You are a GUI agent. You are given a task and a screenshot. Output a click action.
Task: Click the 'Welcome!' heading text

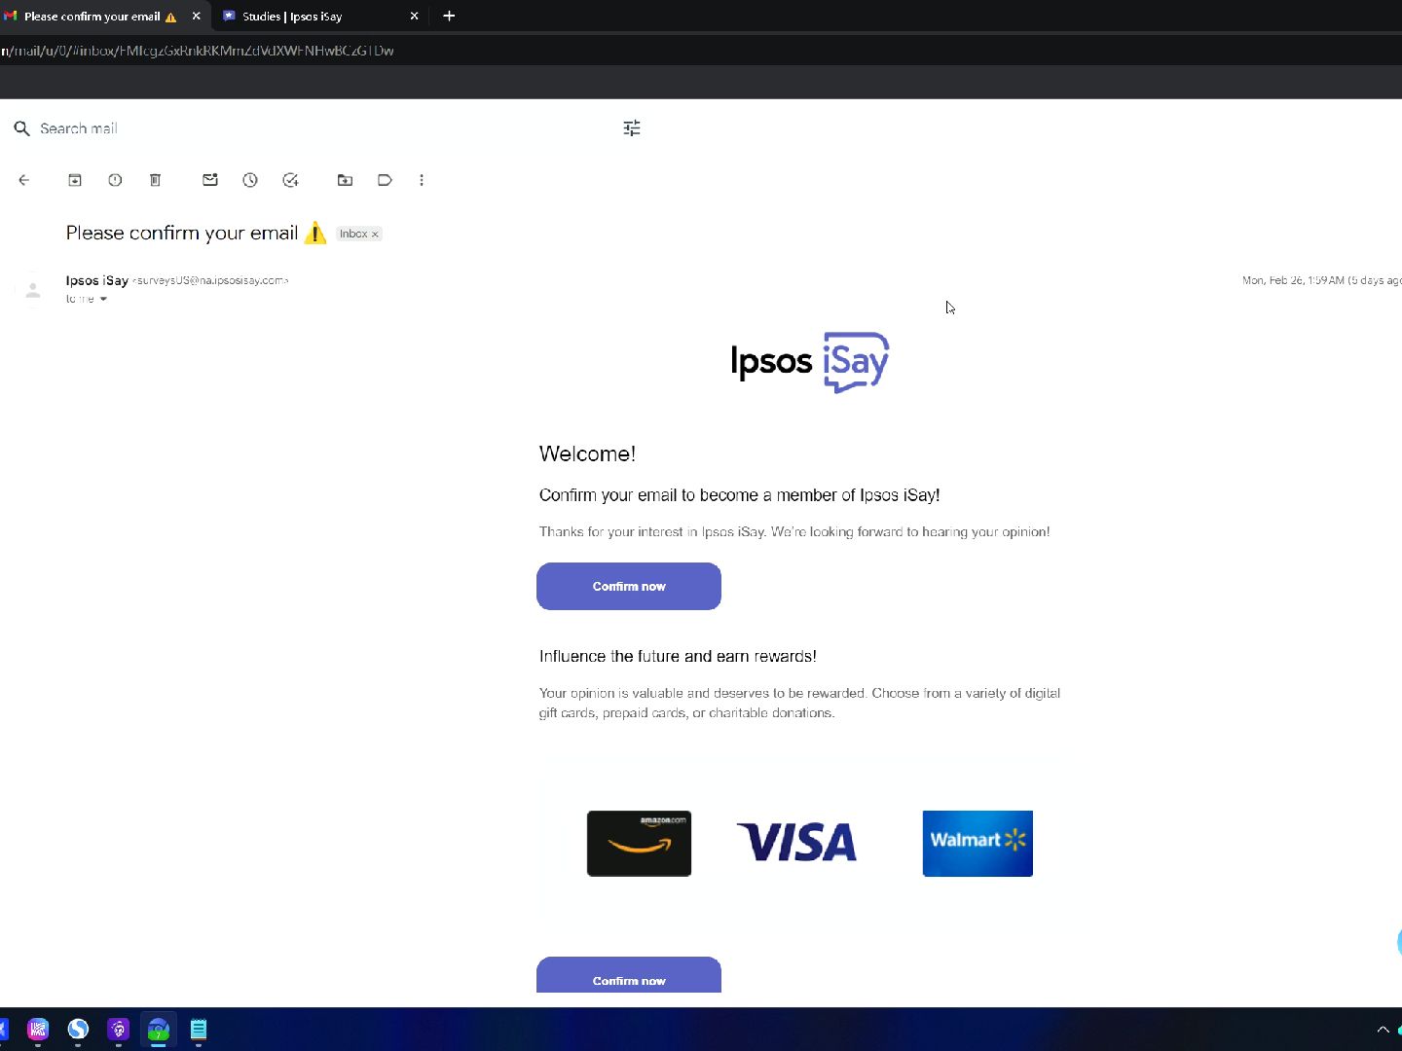point(587,453)
